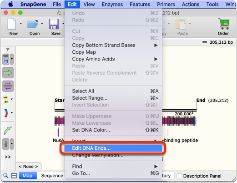Toggle the show enzymes icon in sidebar
Image resolution: width=237 pixels, height=183 pixels.
point(6,59)
